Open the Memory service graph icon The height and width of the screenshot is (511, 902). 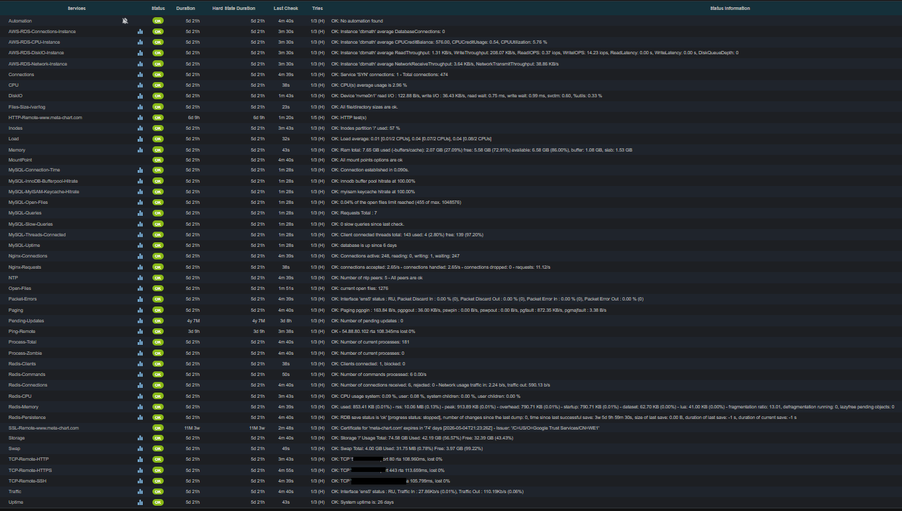pos(140,150)
